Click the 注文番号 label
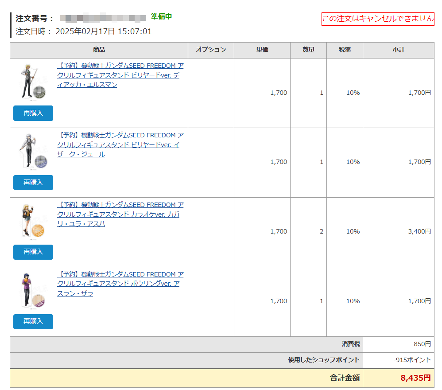Screen dimensions: 442x390 pos(35,18)
